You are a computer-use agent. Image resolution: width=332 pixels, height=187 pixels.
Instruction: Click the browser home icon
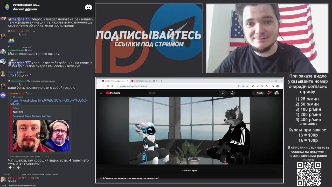tap(112, 86)
